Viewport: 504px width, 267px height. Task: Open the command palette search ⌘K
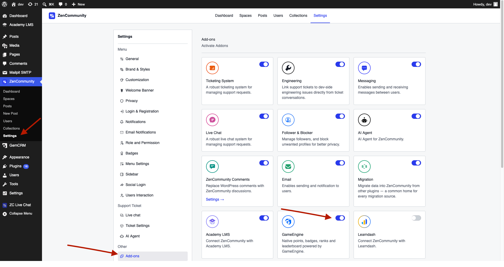tap(49, 4)
